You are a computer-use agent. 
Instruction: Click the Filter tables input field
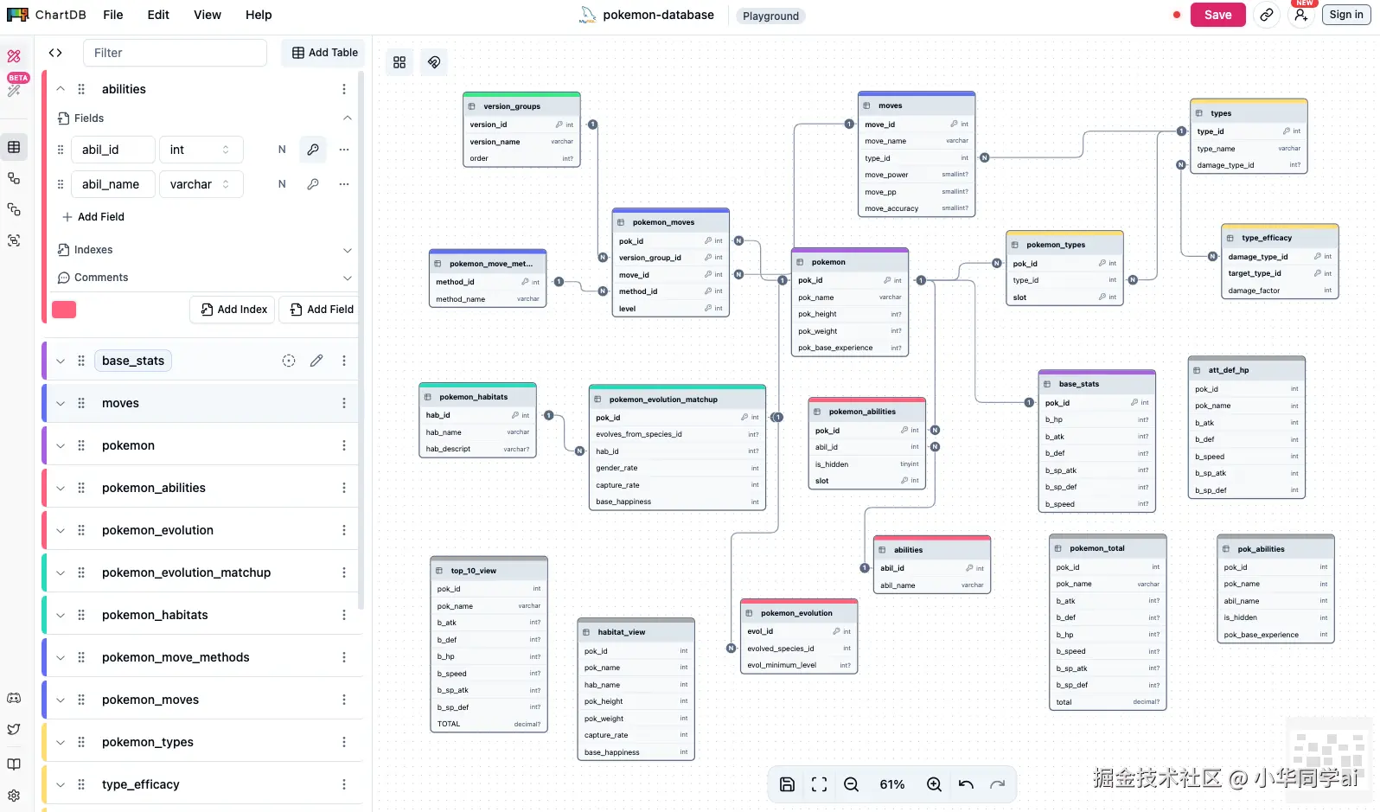coord(175,53)
